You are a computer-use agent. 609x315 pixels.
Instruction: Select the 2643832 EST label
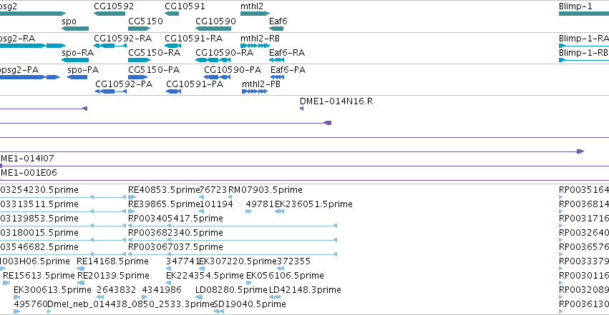tap(116, 290)
